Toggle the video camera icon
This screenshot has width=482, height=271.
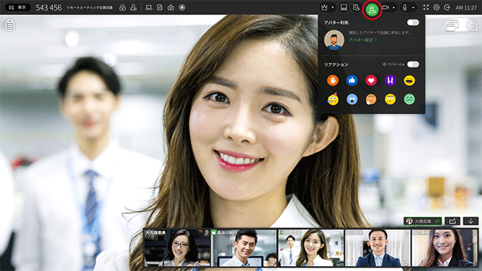pyautogui.click(x=386, y=8)
